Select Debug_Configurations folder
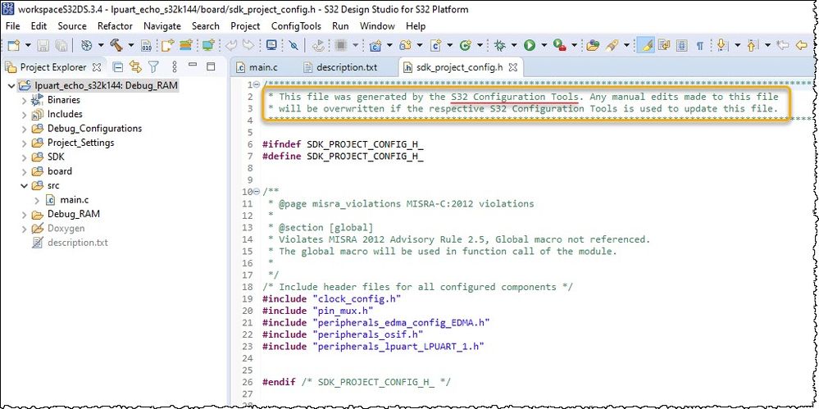This screenshot has height=409, width=819. coord(94,129)
